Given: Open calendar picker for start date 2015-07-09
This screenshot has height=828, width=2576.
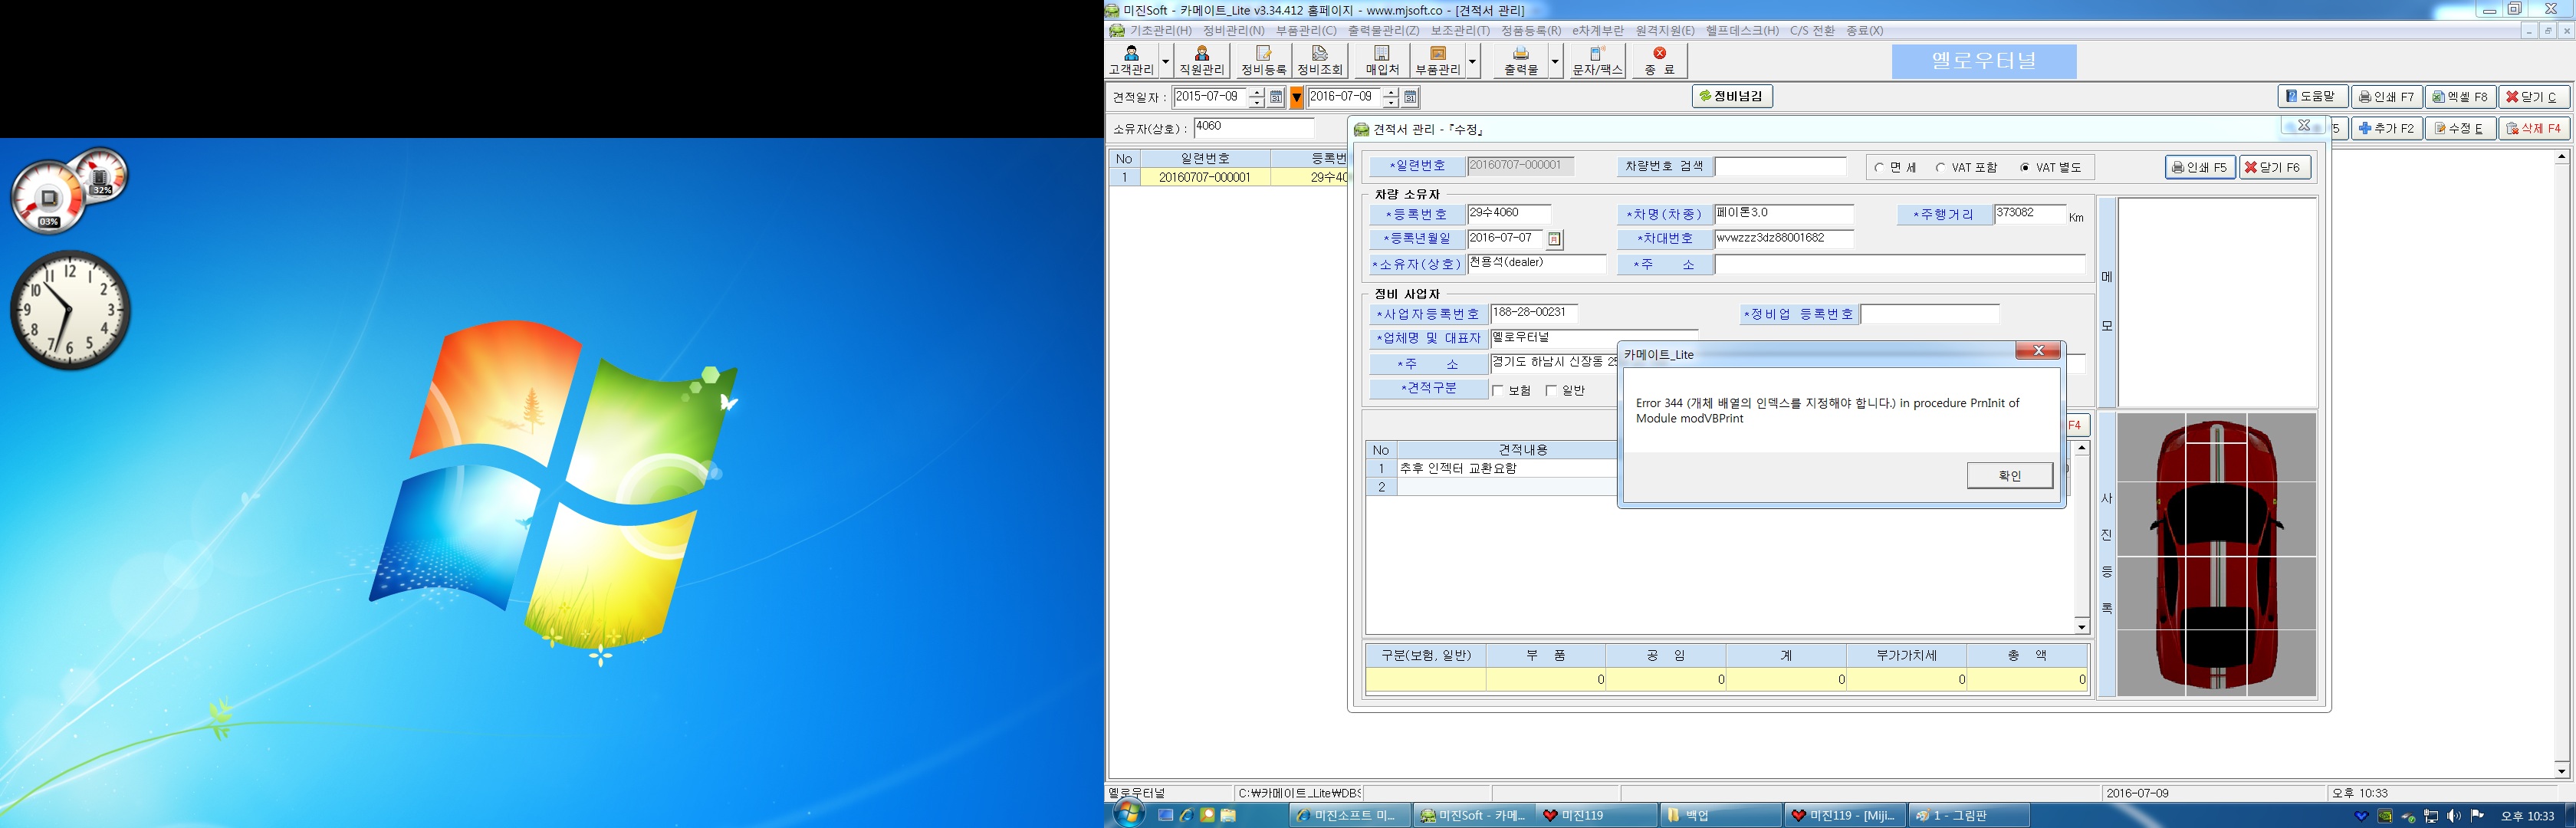Looking at the screenshot, I should click(1276, 97).
